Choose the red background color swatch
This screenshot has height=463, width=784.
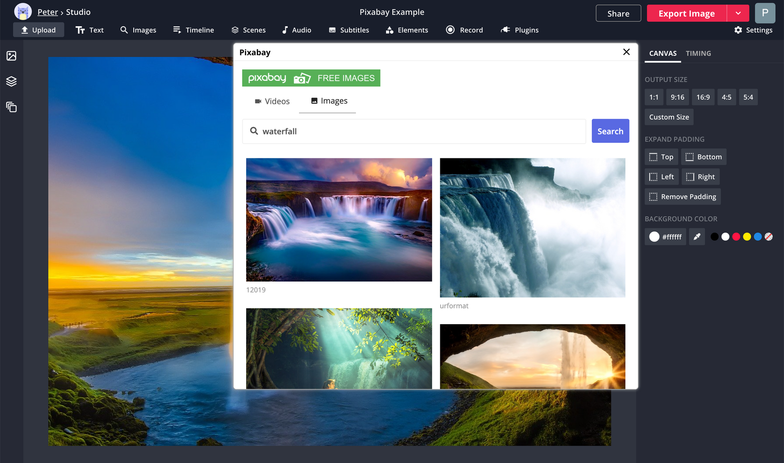click(736, 236)
